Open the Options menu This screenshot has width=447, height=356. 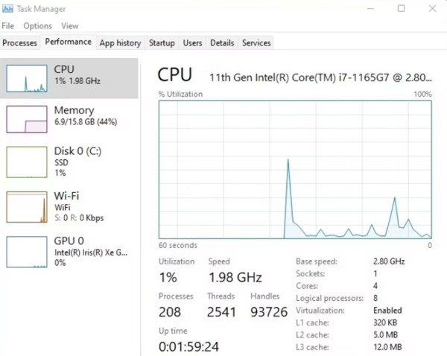pos(37,26)
